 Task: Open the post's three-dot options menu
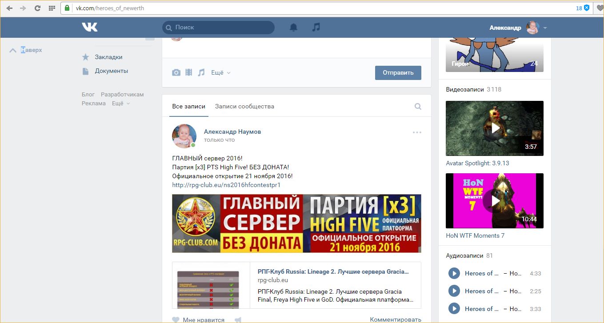(416, 132)
